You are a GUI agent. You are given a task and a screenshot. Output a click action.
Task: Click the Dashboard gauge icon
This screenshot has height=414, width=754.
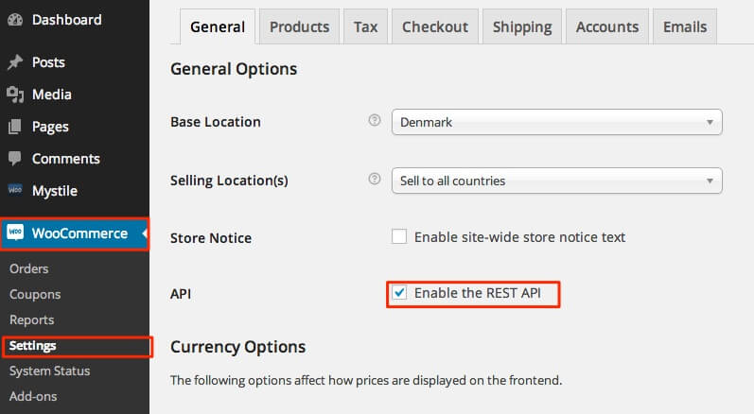(x=15, y=20)
